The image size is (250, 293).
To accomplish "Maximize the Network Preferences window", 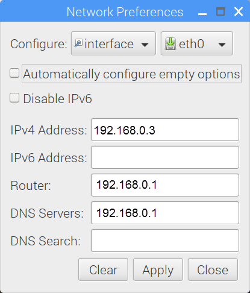I will (x=220, y=11).
